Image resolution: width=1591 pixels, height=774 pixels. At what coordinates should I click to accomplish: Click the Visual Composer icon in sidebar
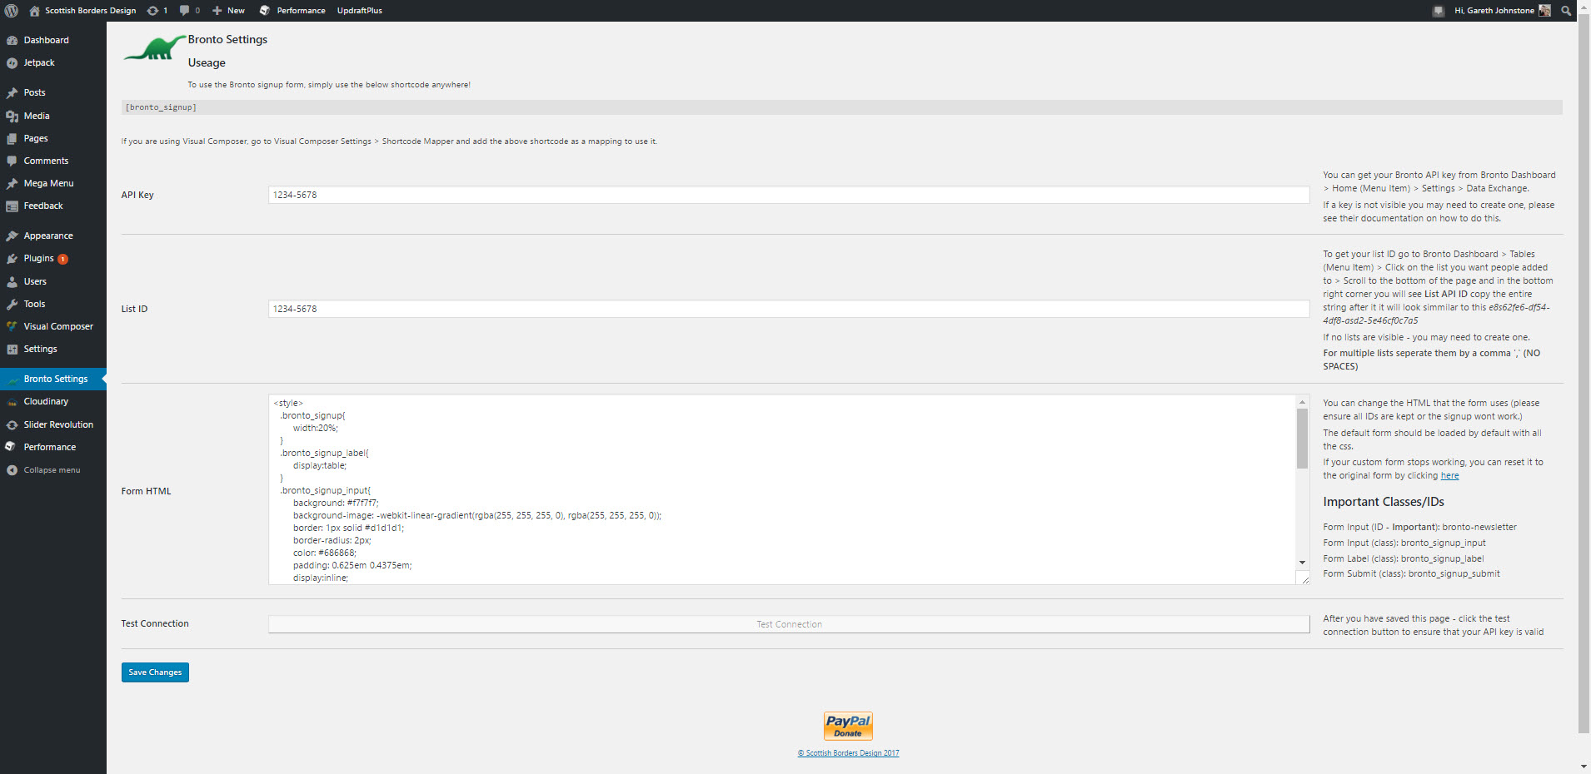(x=12, y=327)
